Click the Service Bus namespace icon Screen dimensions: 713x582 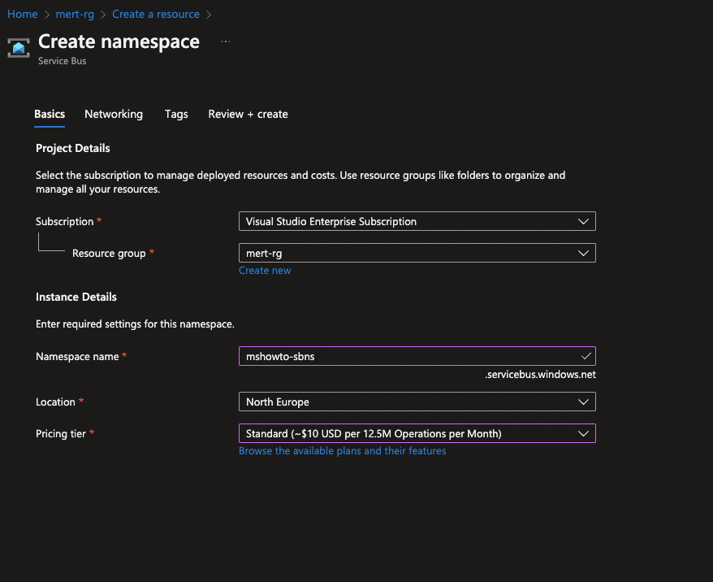point(19,48)
